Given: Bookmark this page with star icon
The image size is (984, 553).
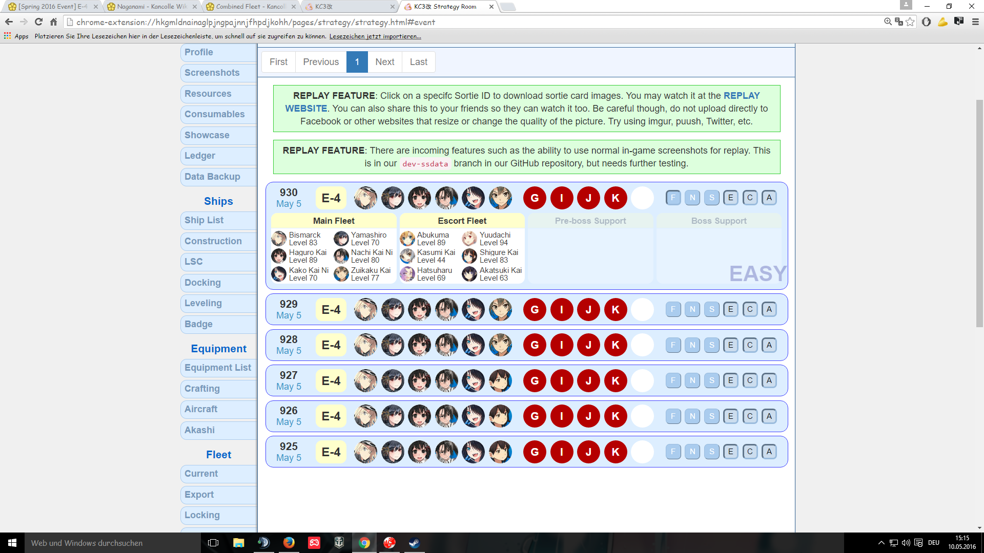Looking at the screenshot, I should (910, 22).
